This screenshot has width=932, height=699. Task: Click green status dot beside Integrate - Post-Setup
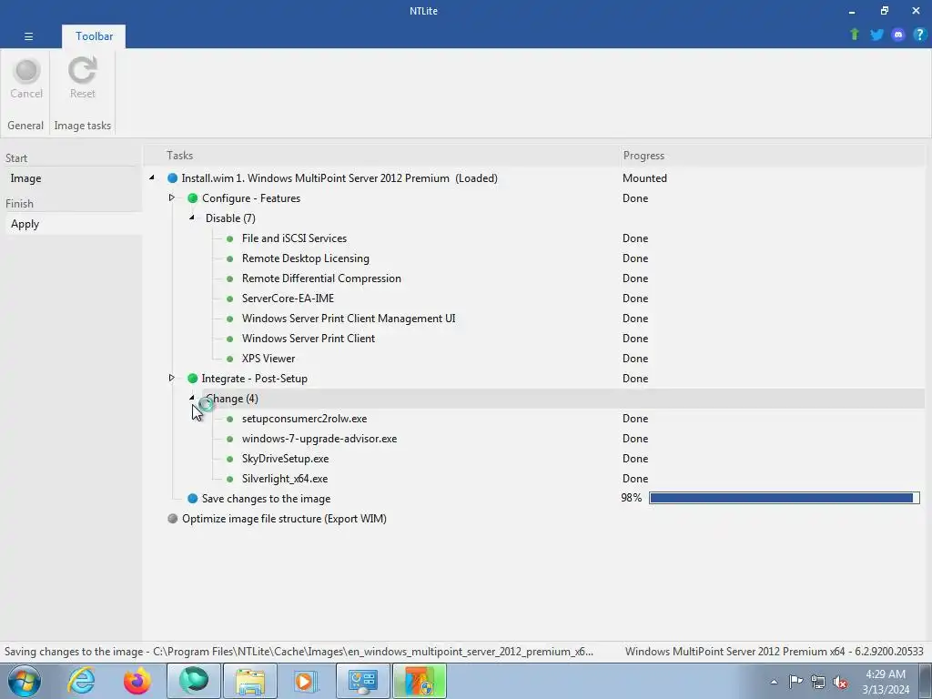pos(193,378)
